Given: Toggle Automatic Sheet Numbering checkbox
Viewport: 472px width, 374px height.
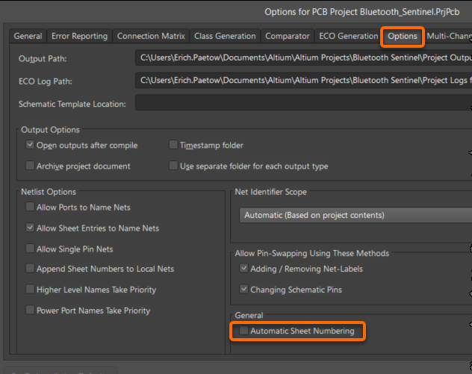Looking at the screenshot, I should click(x=244, y=331).
